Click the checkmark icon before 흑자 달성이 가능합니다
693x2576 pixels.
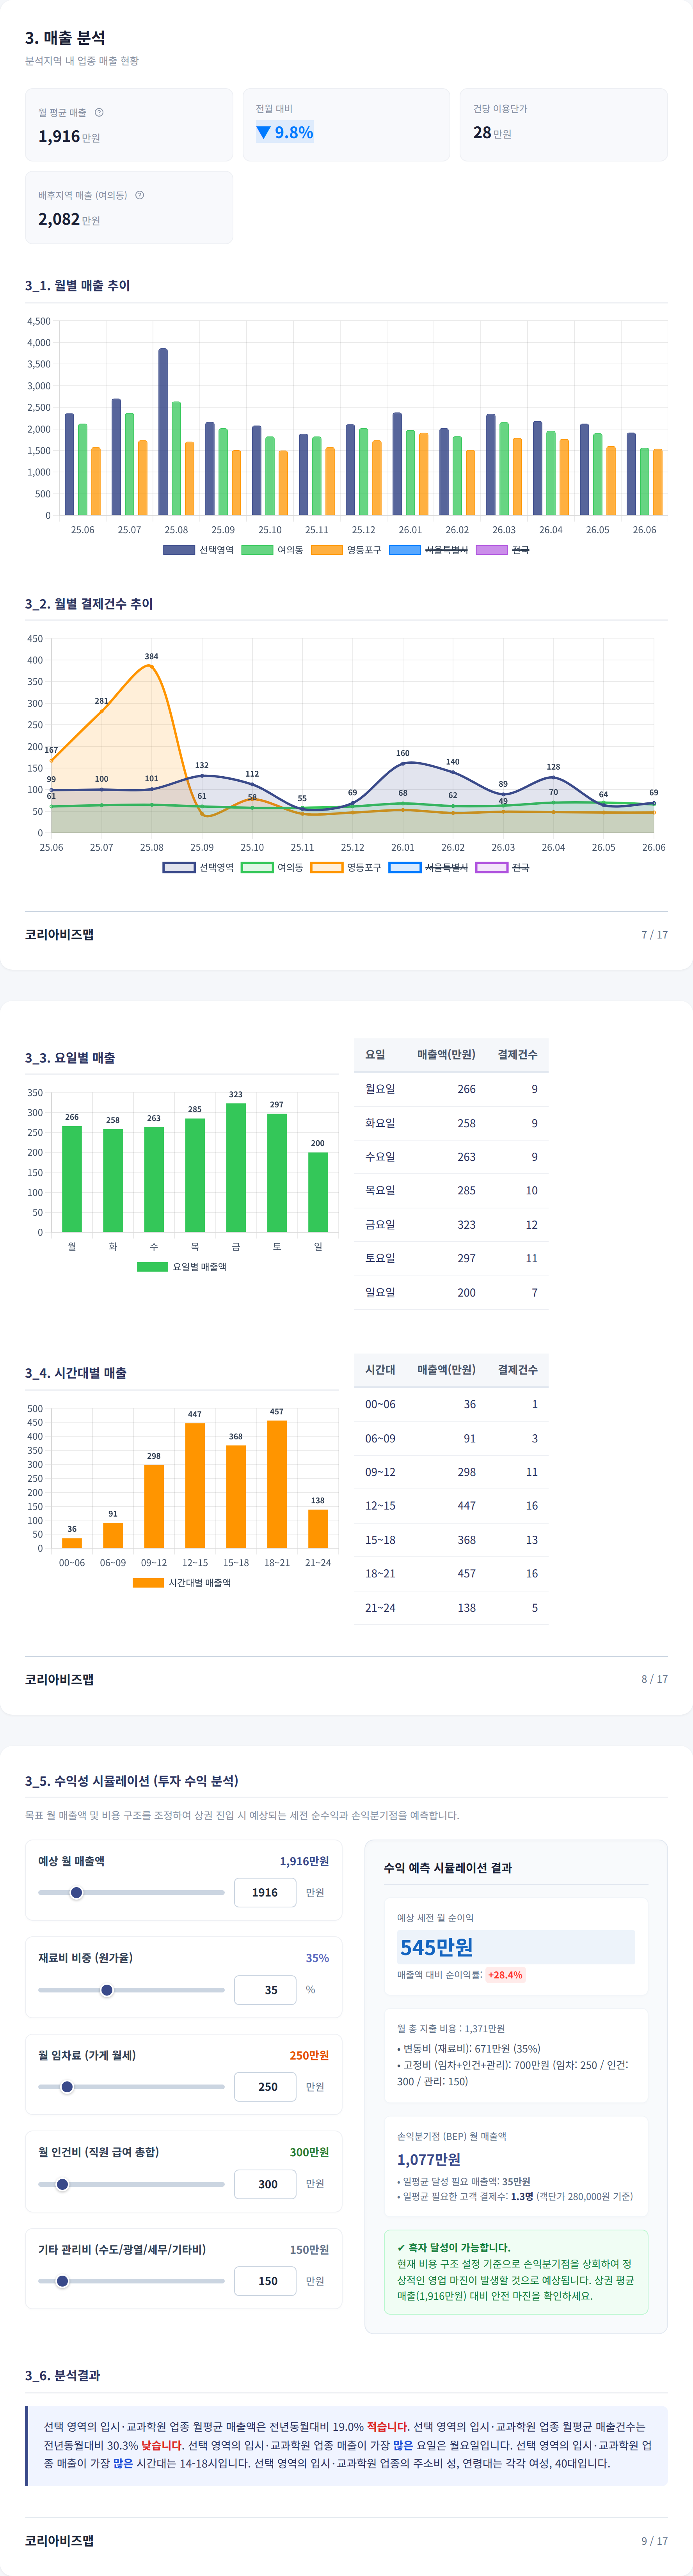pyautogui.click(x=401, y=2247)
